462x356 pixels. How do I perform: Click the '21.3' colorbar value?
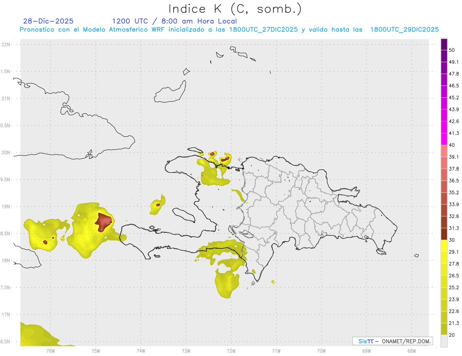[454, 323]
